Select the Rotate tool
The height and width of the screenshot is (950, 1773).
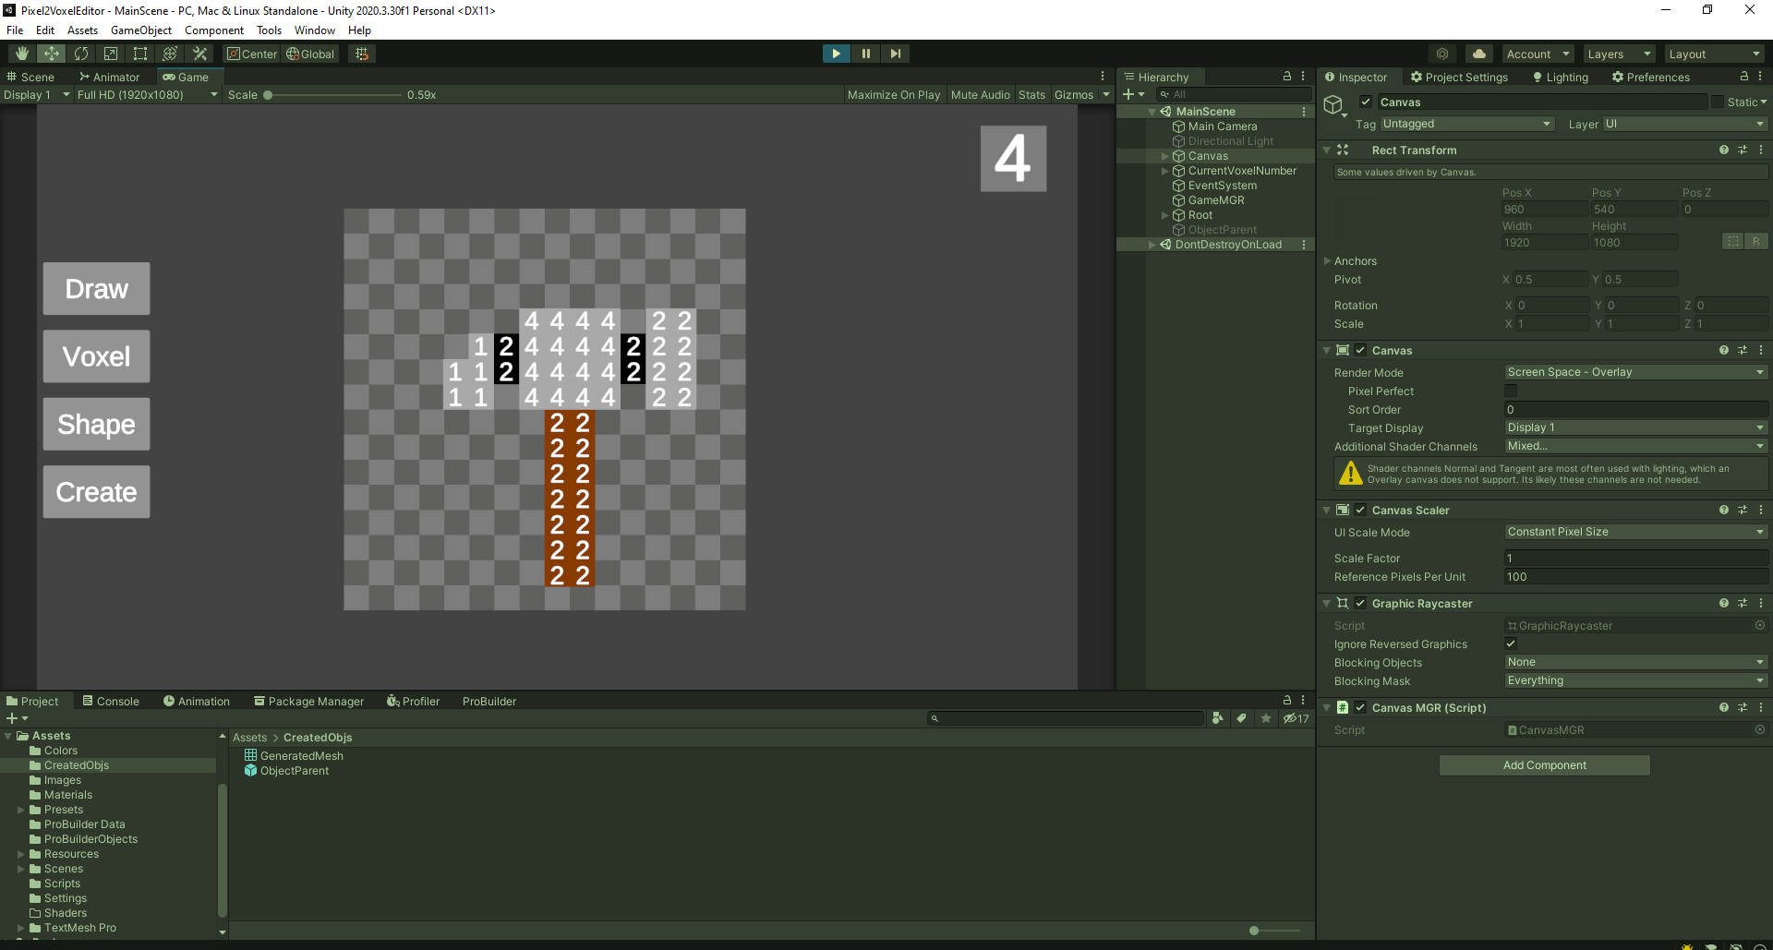point(81,54)
